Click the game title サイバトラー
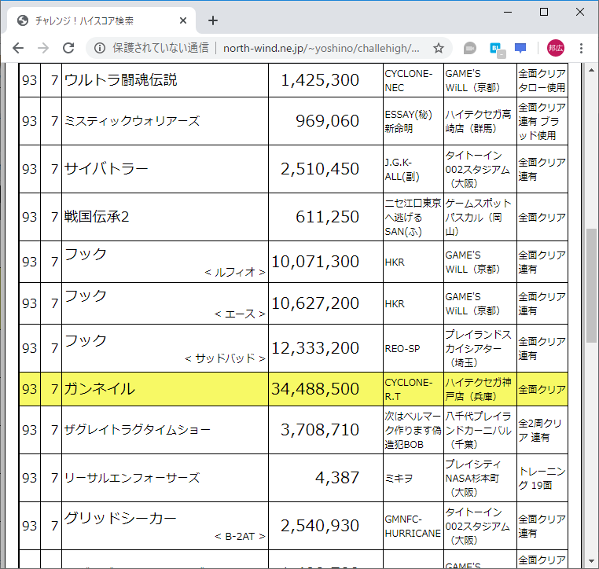The height and width of the screenshot is (569, 599). click(x=106, y=169)
